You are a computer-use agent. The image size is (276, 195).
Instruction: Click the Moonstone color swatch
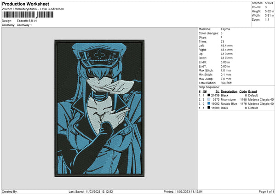(x=209, y=99)
